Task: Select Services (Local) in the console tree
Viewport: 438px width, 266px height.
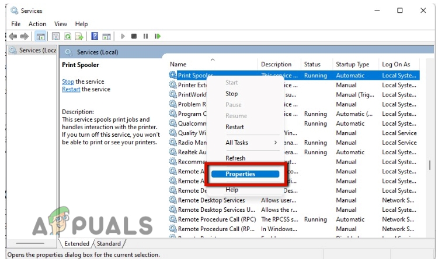Action: (x=33, y=50)
